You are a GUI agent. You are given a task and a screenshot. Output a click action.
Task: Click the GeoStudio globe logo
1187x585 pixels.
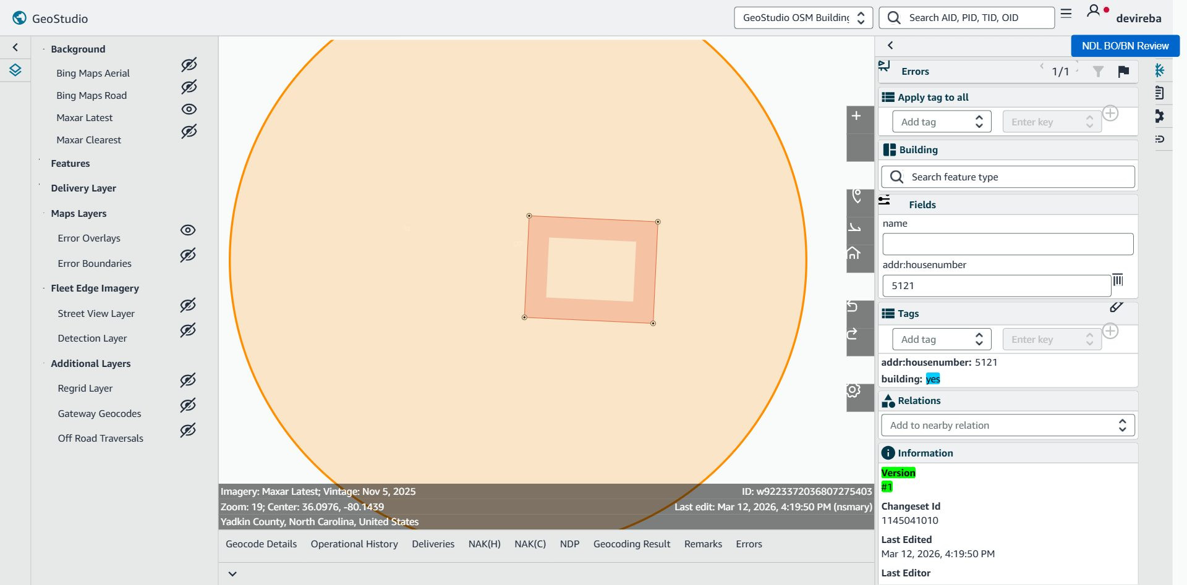tap(19, 18)
